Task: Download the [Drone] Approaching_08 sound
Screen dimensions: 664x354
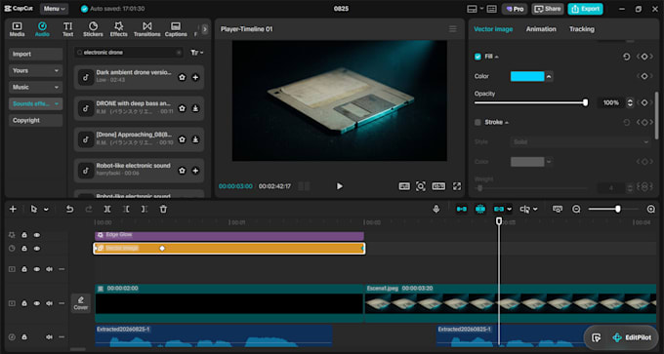Action: tap(195, 139)
